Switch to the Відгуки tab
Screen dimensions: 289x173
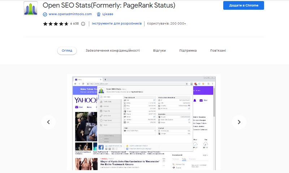159,51
